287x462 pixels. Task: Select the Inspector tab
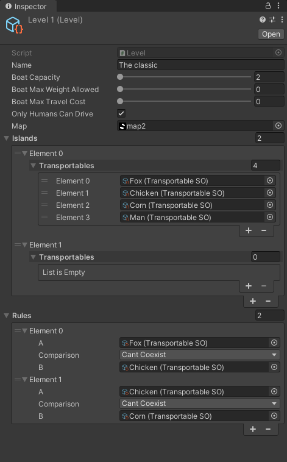click(26, 6)
